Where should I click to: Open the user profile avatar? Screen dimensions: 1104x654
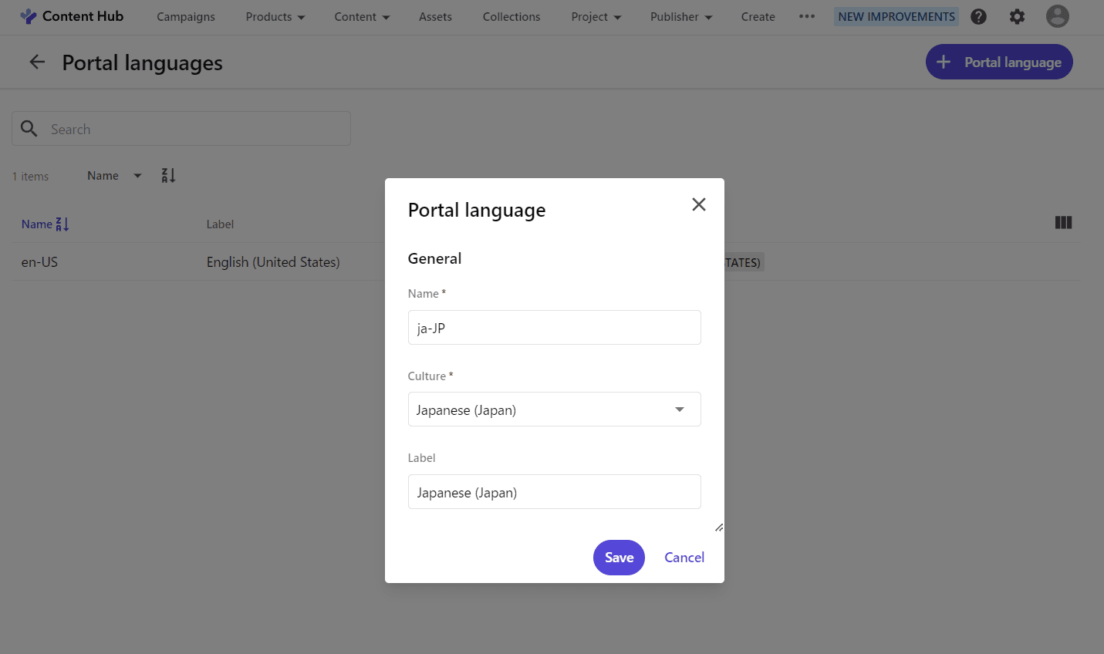[x=1057, y=16]
